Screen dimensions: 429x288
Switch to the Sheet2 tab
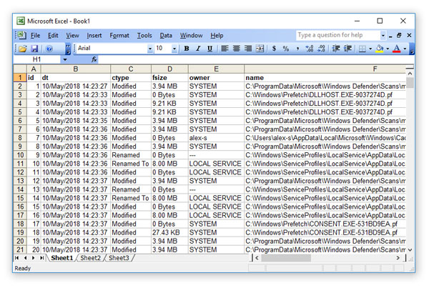tap(90, 258)
